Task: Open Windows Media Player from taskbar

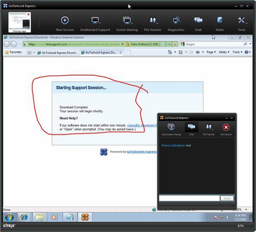Action: pos(54,217)
